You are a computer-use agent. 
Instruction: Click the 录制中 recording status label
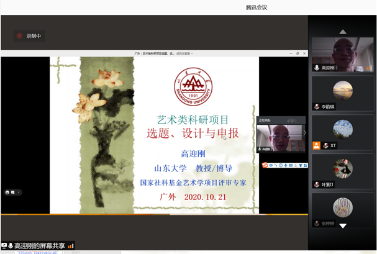(34, 36)
